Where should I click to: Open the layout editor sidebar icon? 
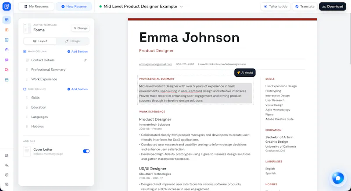[x=7, y=20]
